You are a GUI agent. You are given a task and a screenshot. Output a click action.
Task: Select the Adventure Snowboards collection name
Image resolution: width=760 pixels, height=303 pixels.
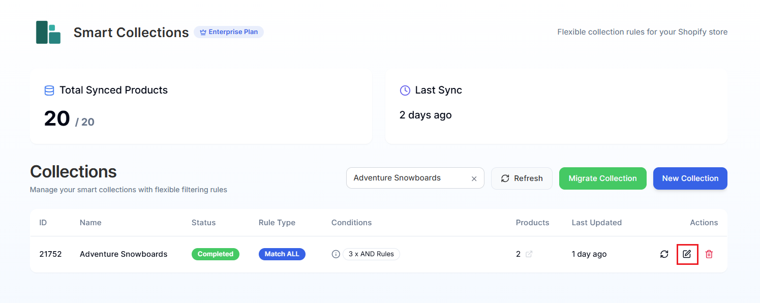click(124, 254)
